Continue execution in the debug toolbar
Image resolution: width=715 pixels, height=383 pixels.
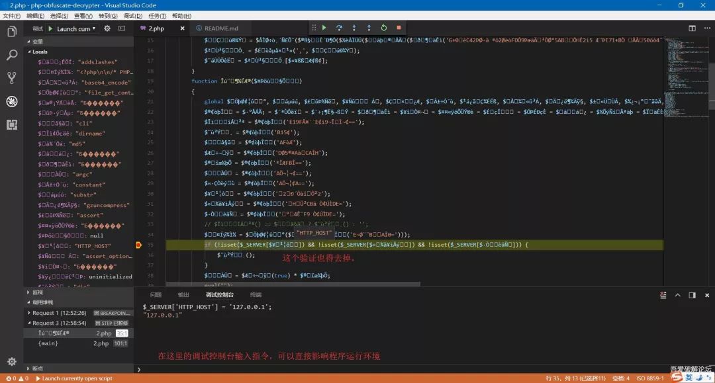(x=324, y=28)
